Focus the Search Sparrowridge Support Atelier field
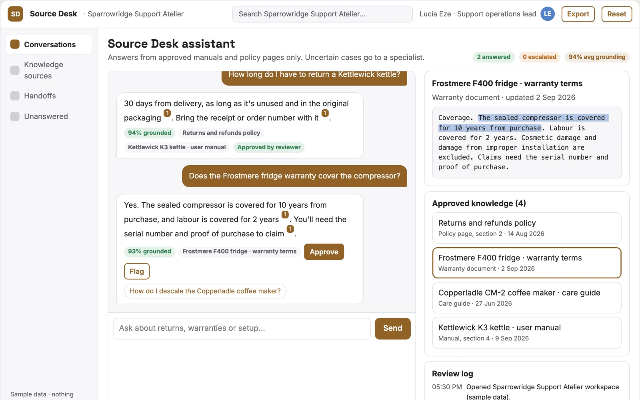Viewport: 640px width, 400px height. (322, 14)
